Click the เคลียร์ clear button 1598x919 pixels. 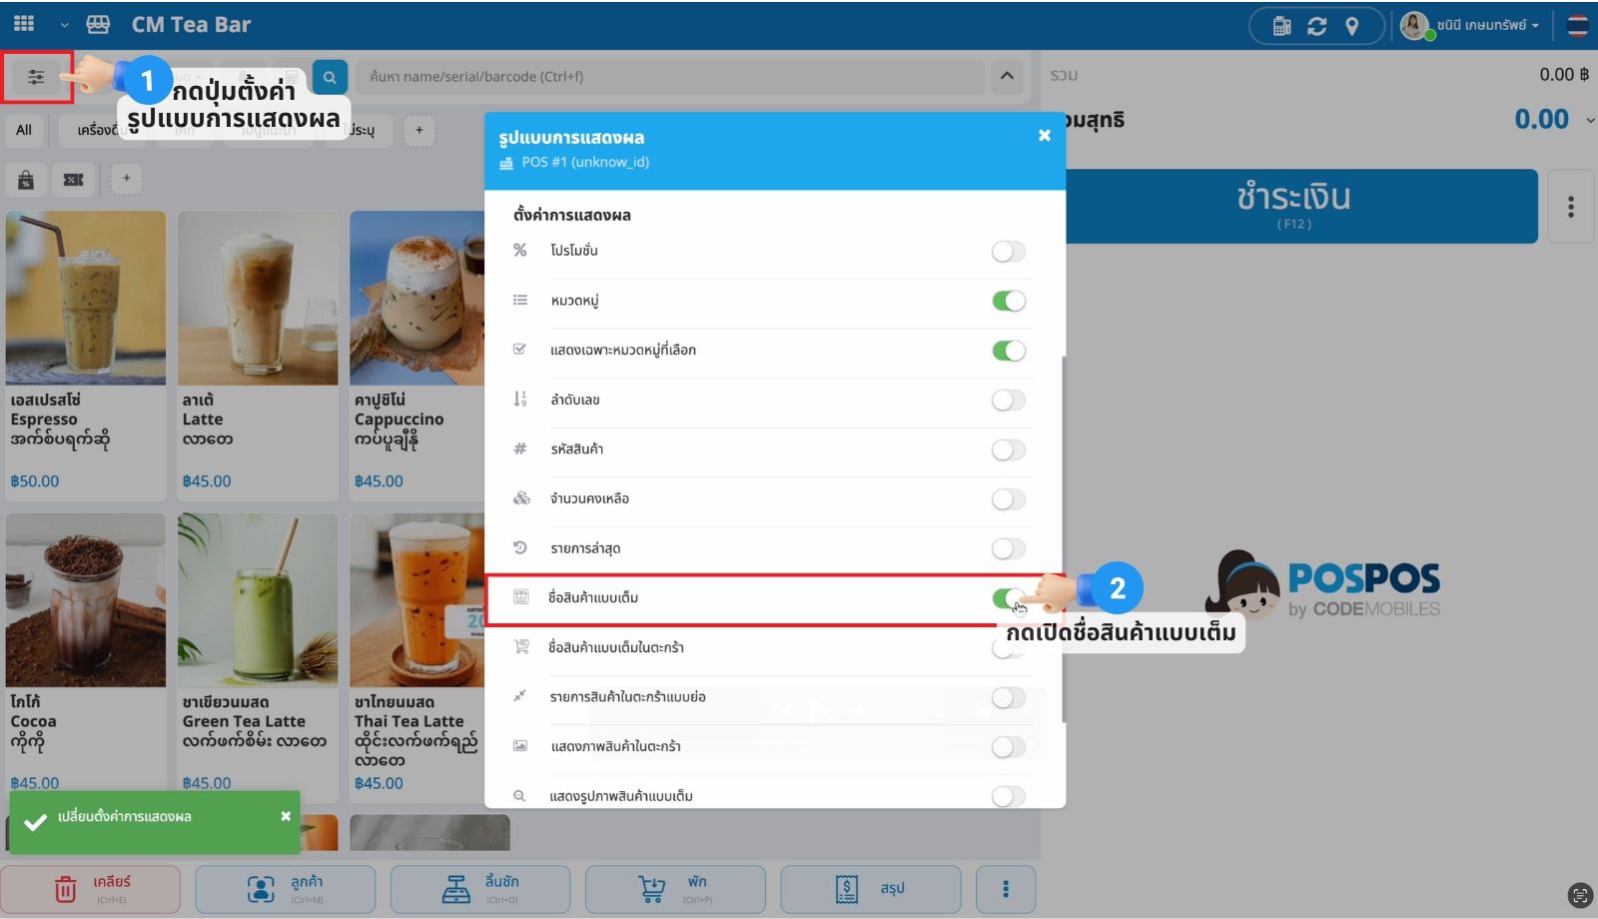pyautogui.click(x=91, y=888)
